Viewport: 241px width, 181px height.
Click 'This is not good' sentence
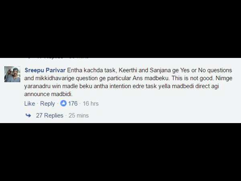click(x=192, y=78)
